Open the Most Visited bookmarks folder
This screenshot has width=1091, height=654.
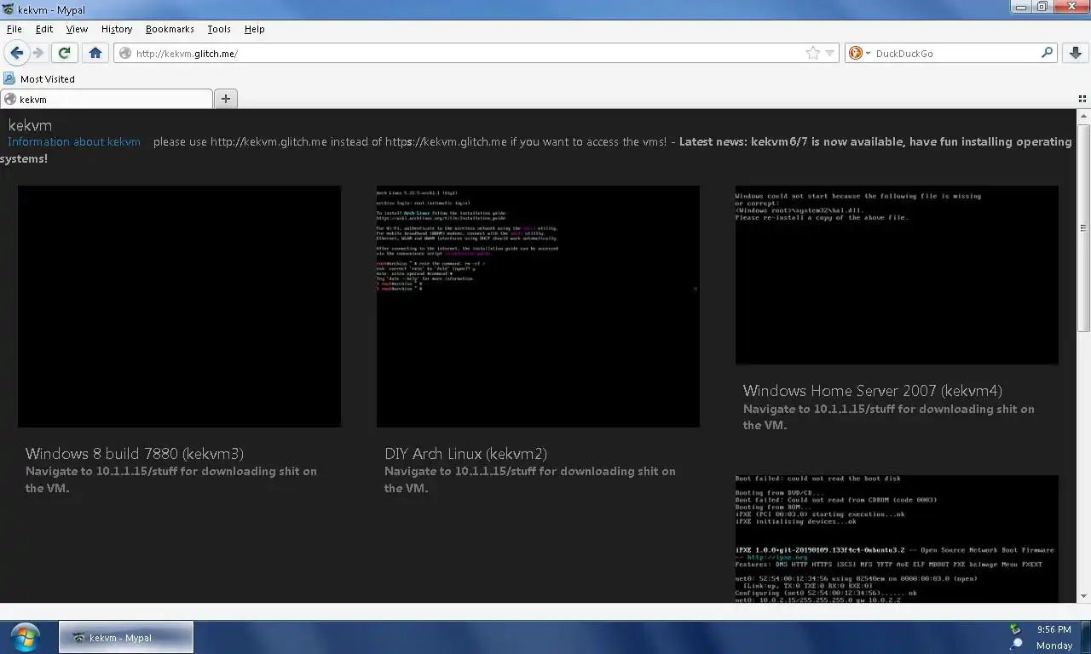[x=39, y=78]
